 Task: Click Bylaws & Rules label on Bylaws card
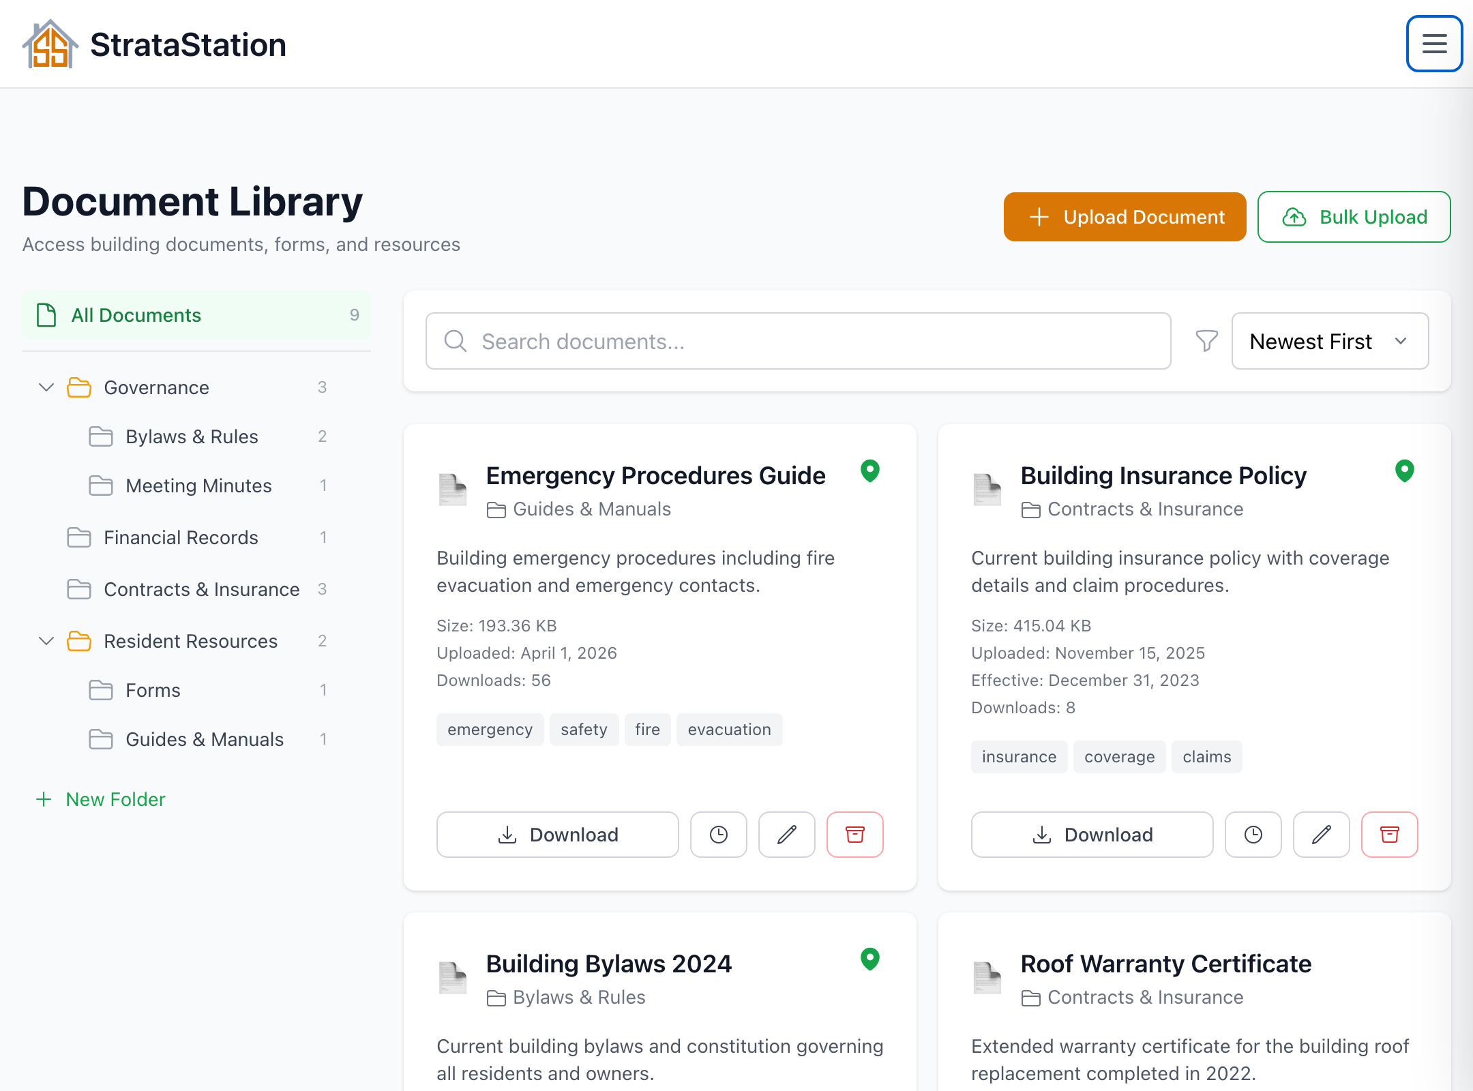(x=579, y=998)
